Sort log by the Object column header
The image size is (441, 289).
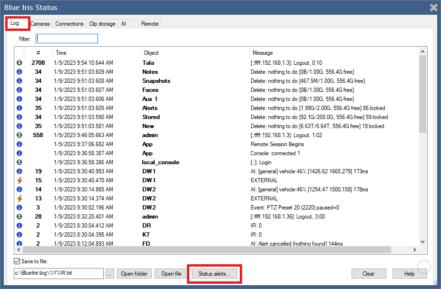195,53
